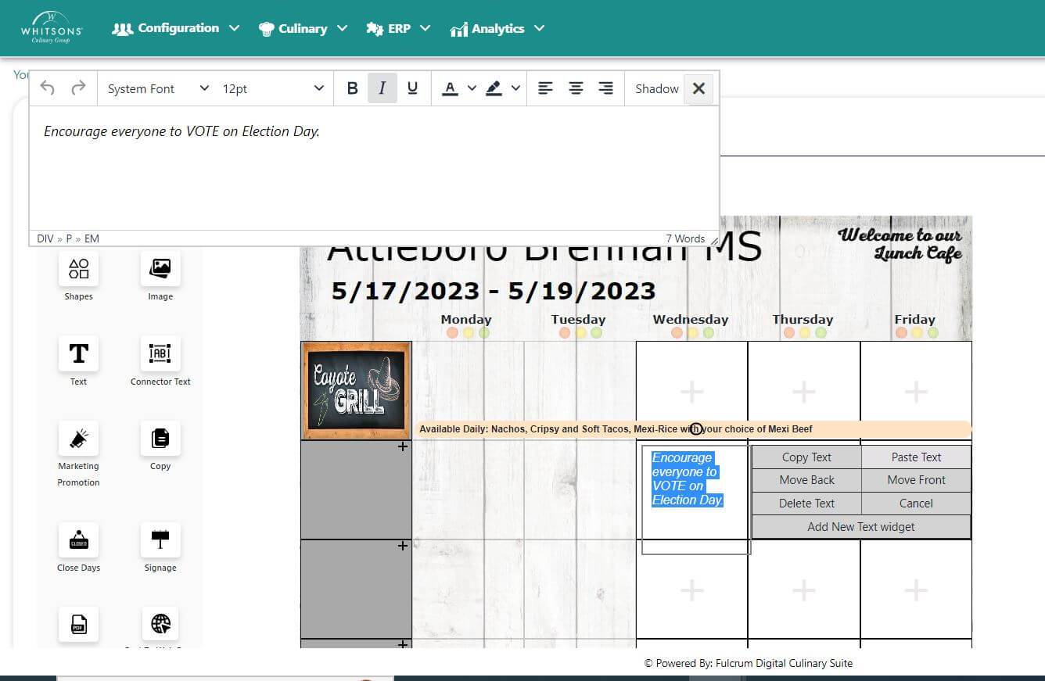
Task: Click the Coyote Grill chalkboard thumbnail
Action: 357,390
